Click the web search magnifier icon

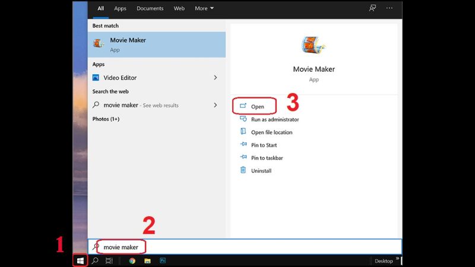coord(96,105)
